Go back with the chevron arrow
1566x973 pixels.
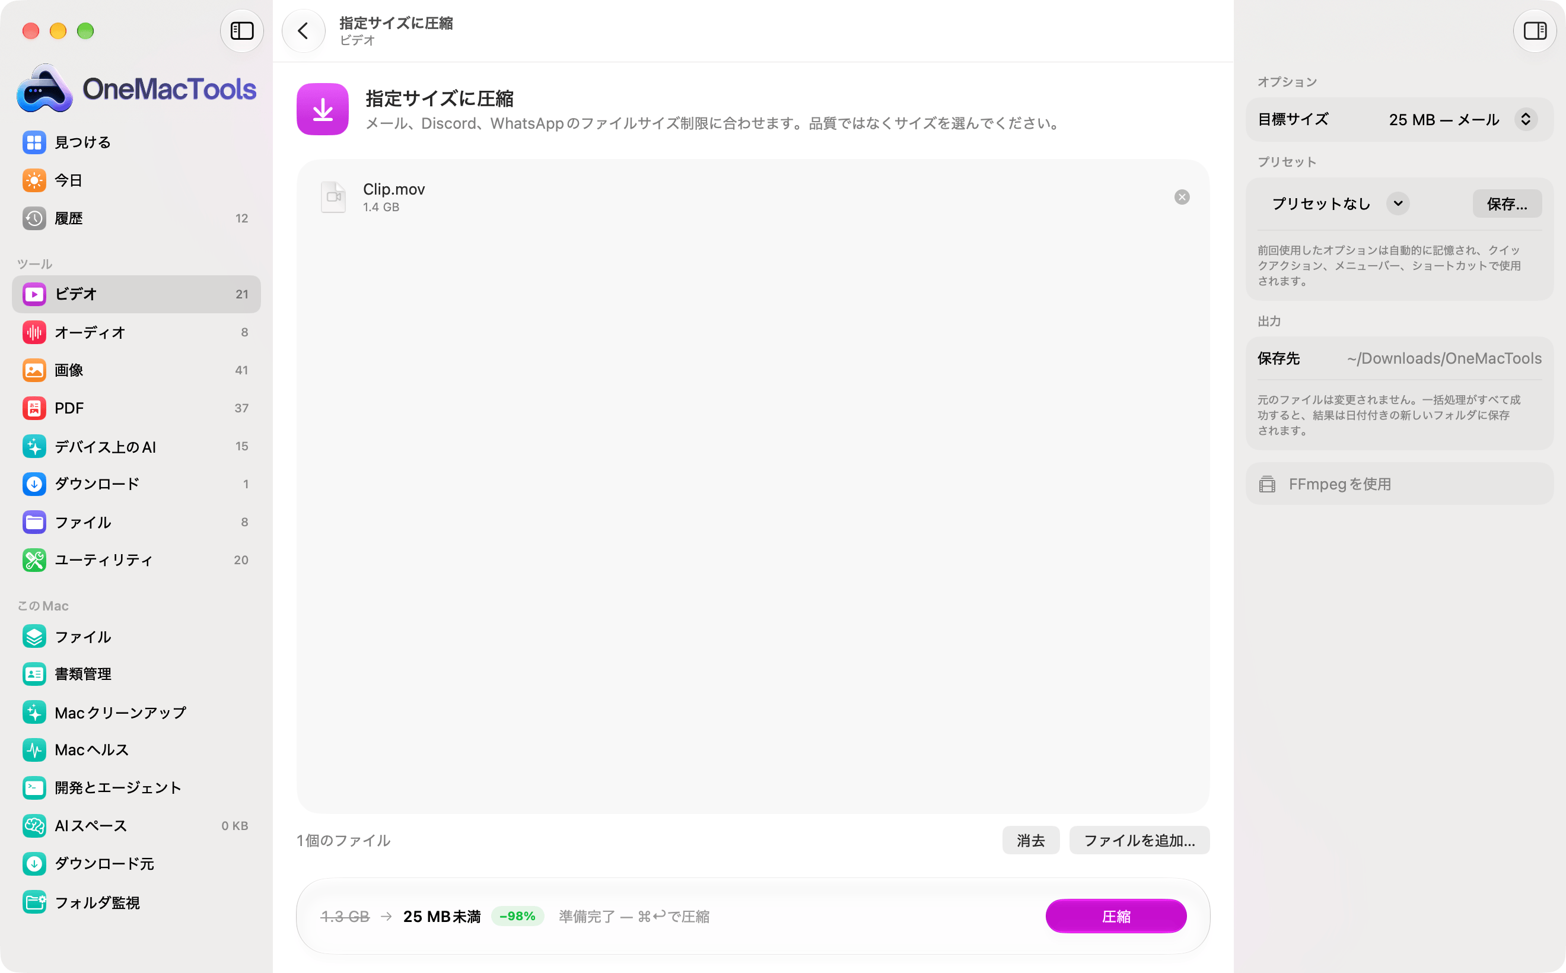(x=303, y=31)
